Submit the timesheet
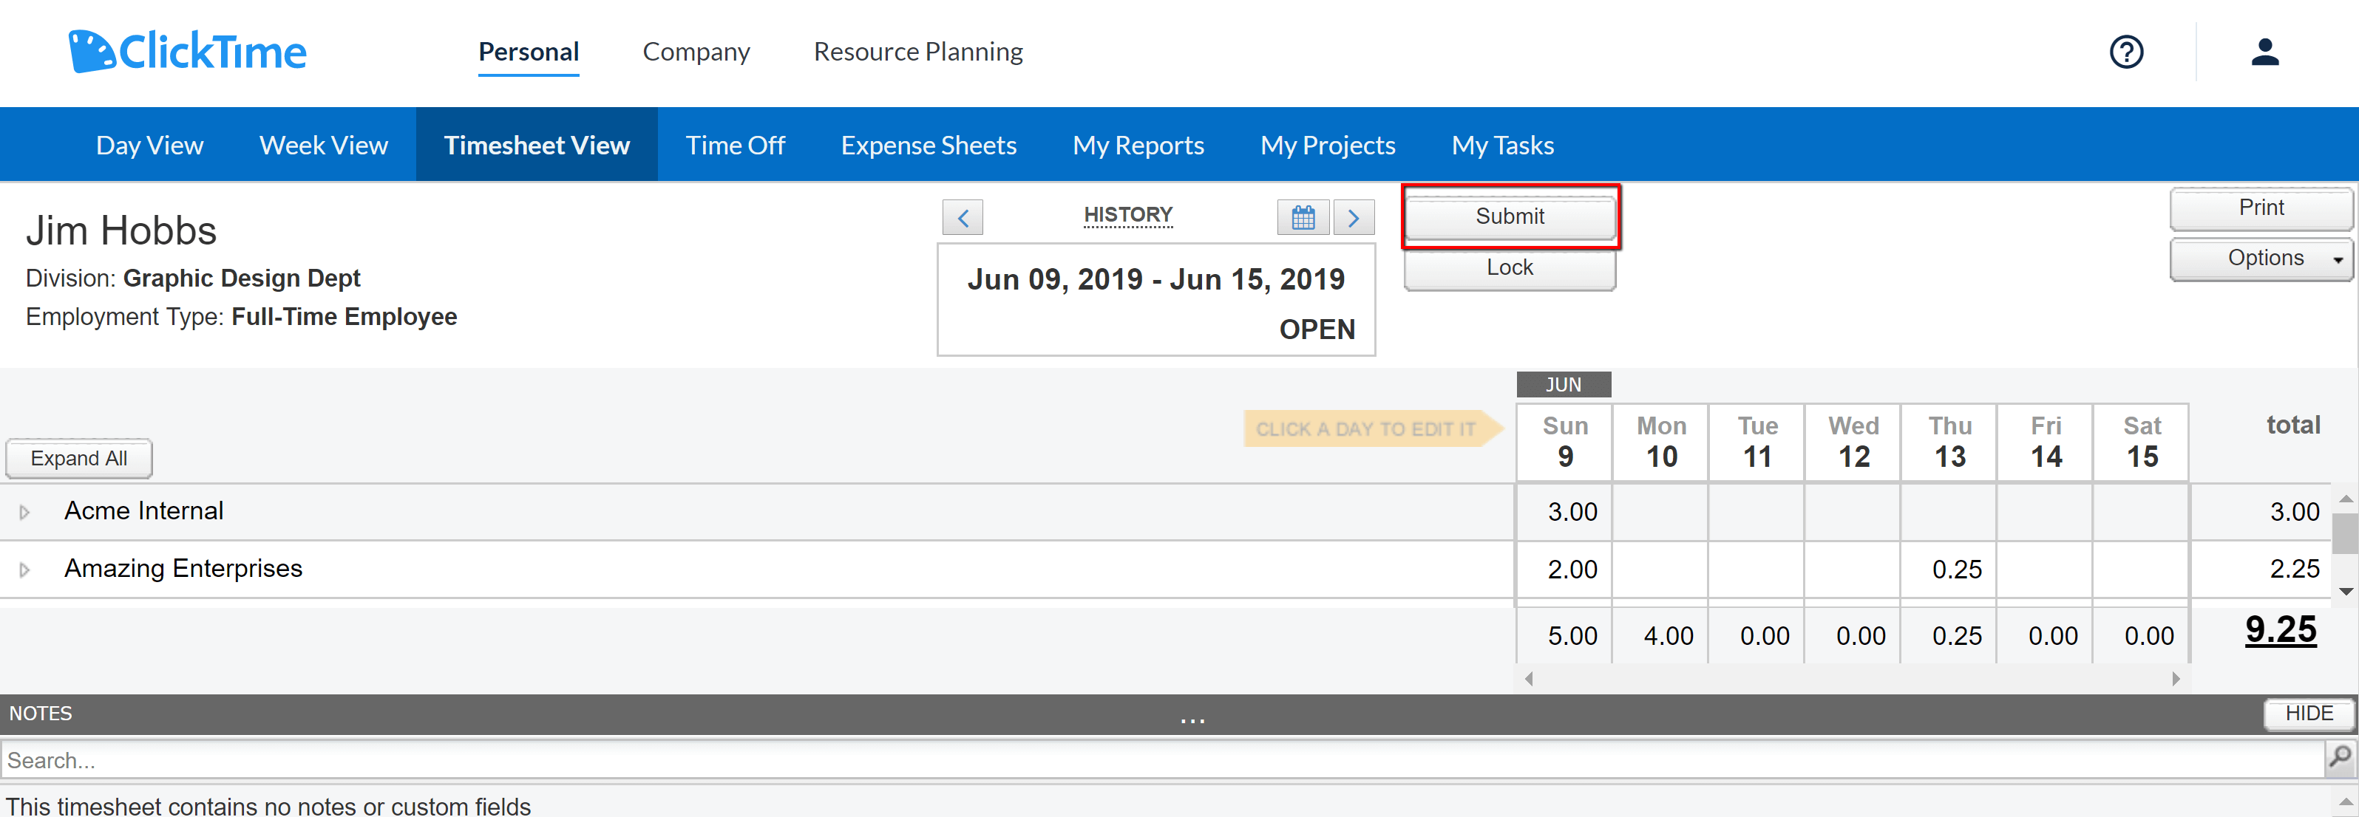 coord(1510,217)
